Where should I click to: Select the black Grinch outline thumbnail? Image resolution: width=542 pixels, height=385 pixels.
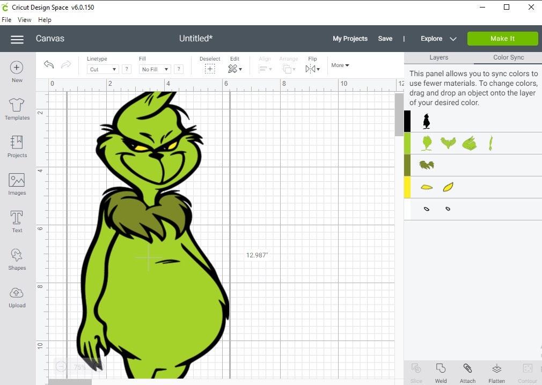(x=427, y=121)
